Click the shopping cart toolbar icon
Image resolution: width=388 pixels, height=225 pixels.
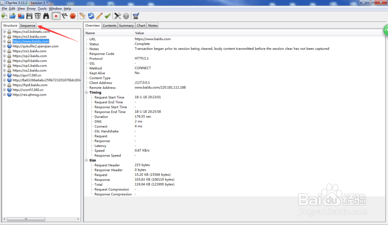click(x=136, y=16)
